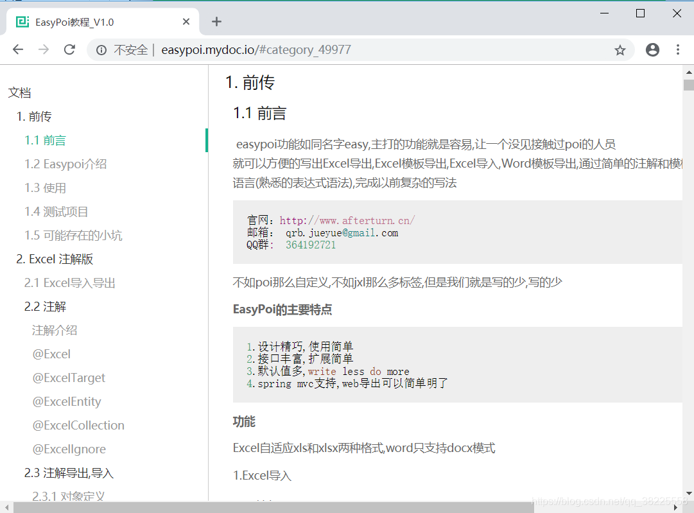694x513 pixels.
Task: Click the browser back arrow
Action: pos(18,49)
